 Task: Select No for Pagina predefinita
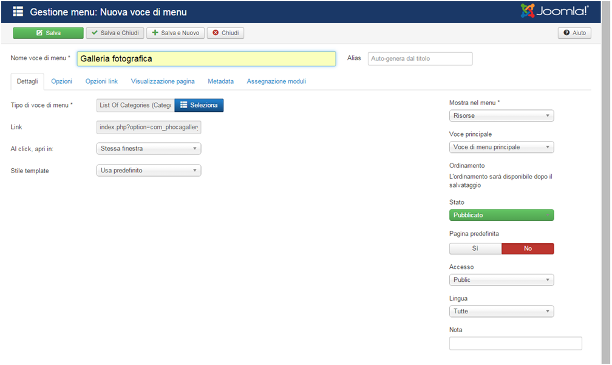(x=528, y=248)
